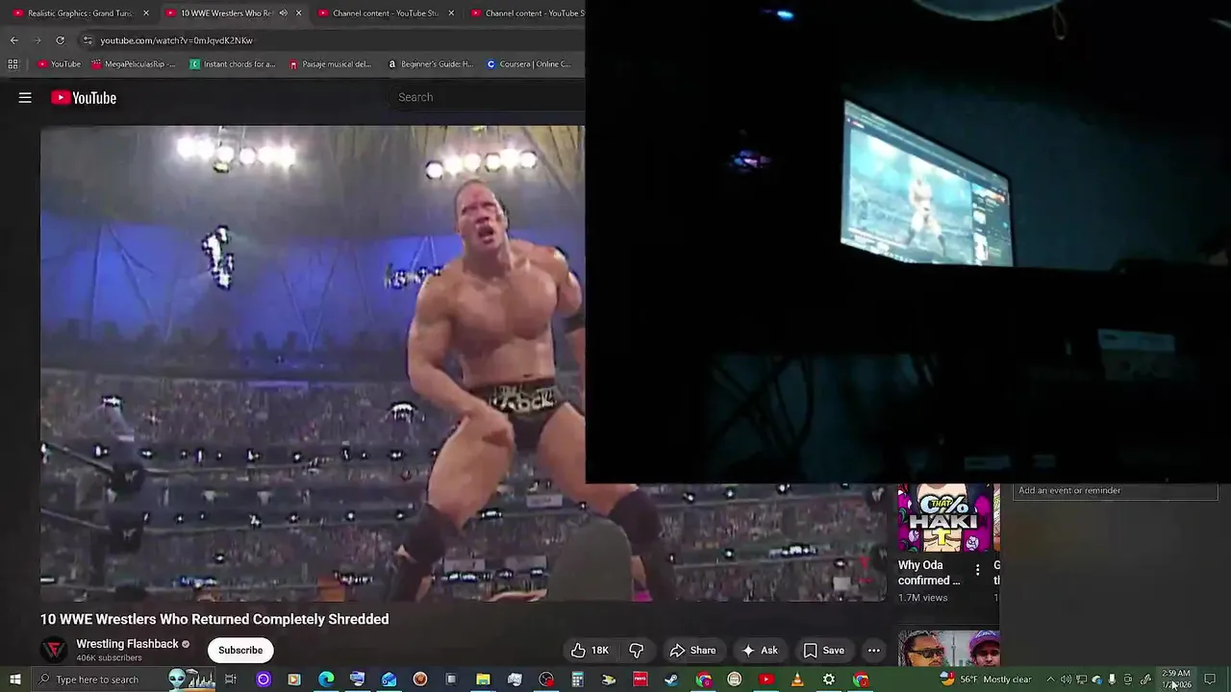Viewport: 1231px width, 692px height.
Task: Open the Wrestling Flashback channel name link
Action: pos(127,644)
